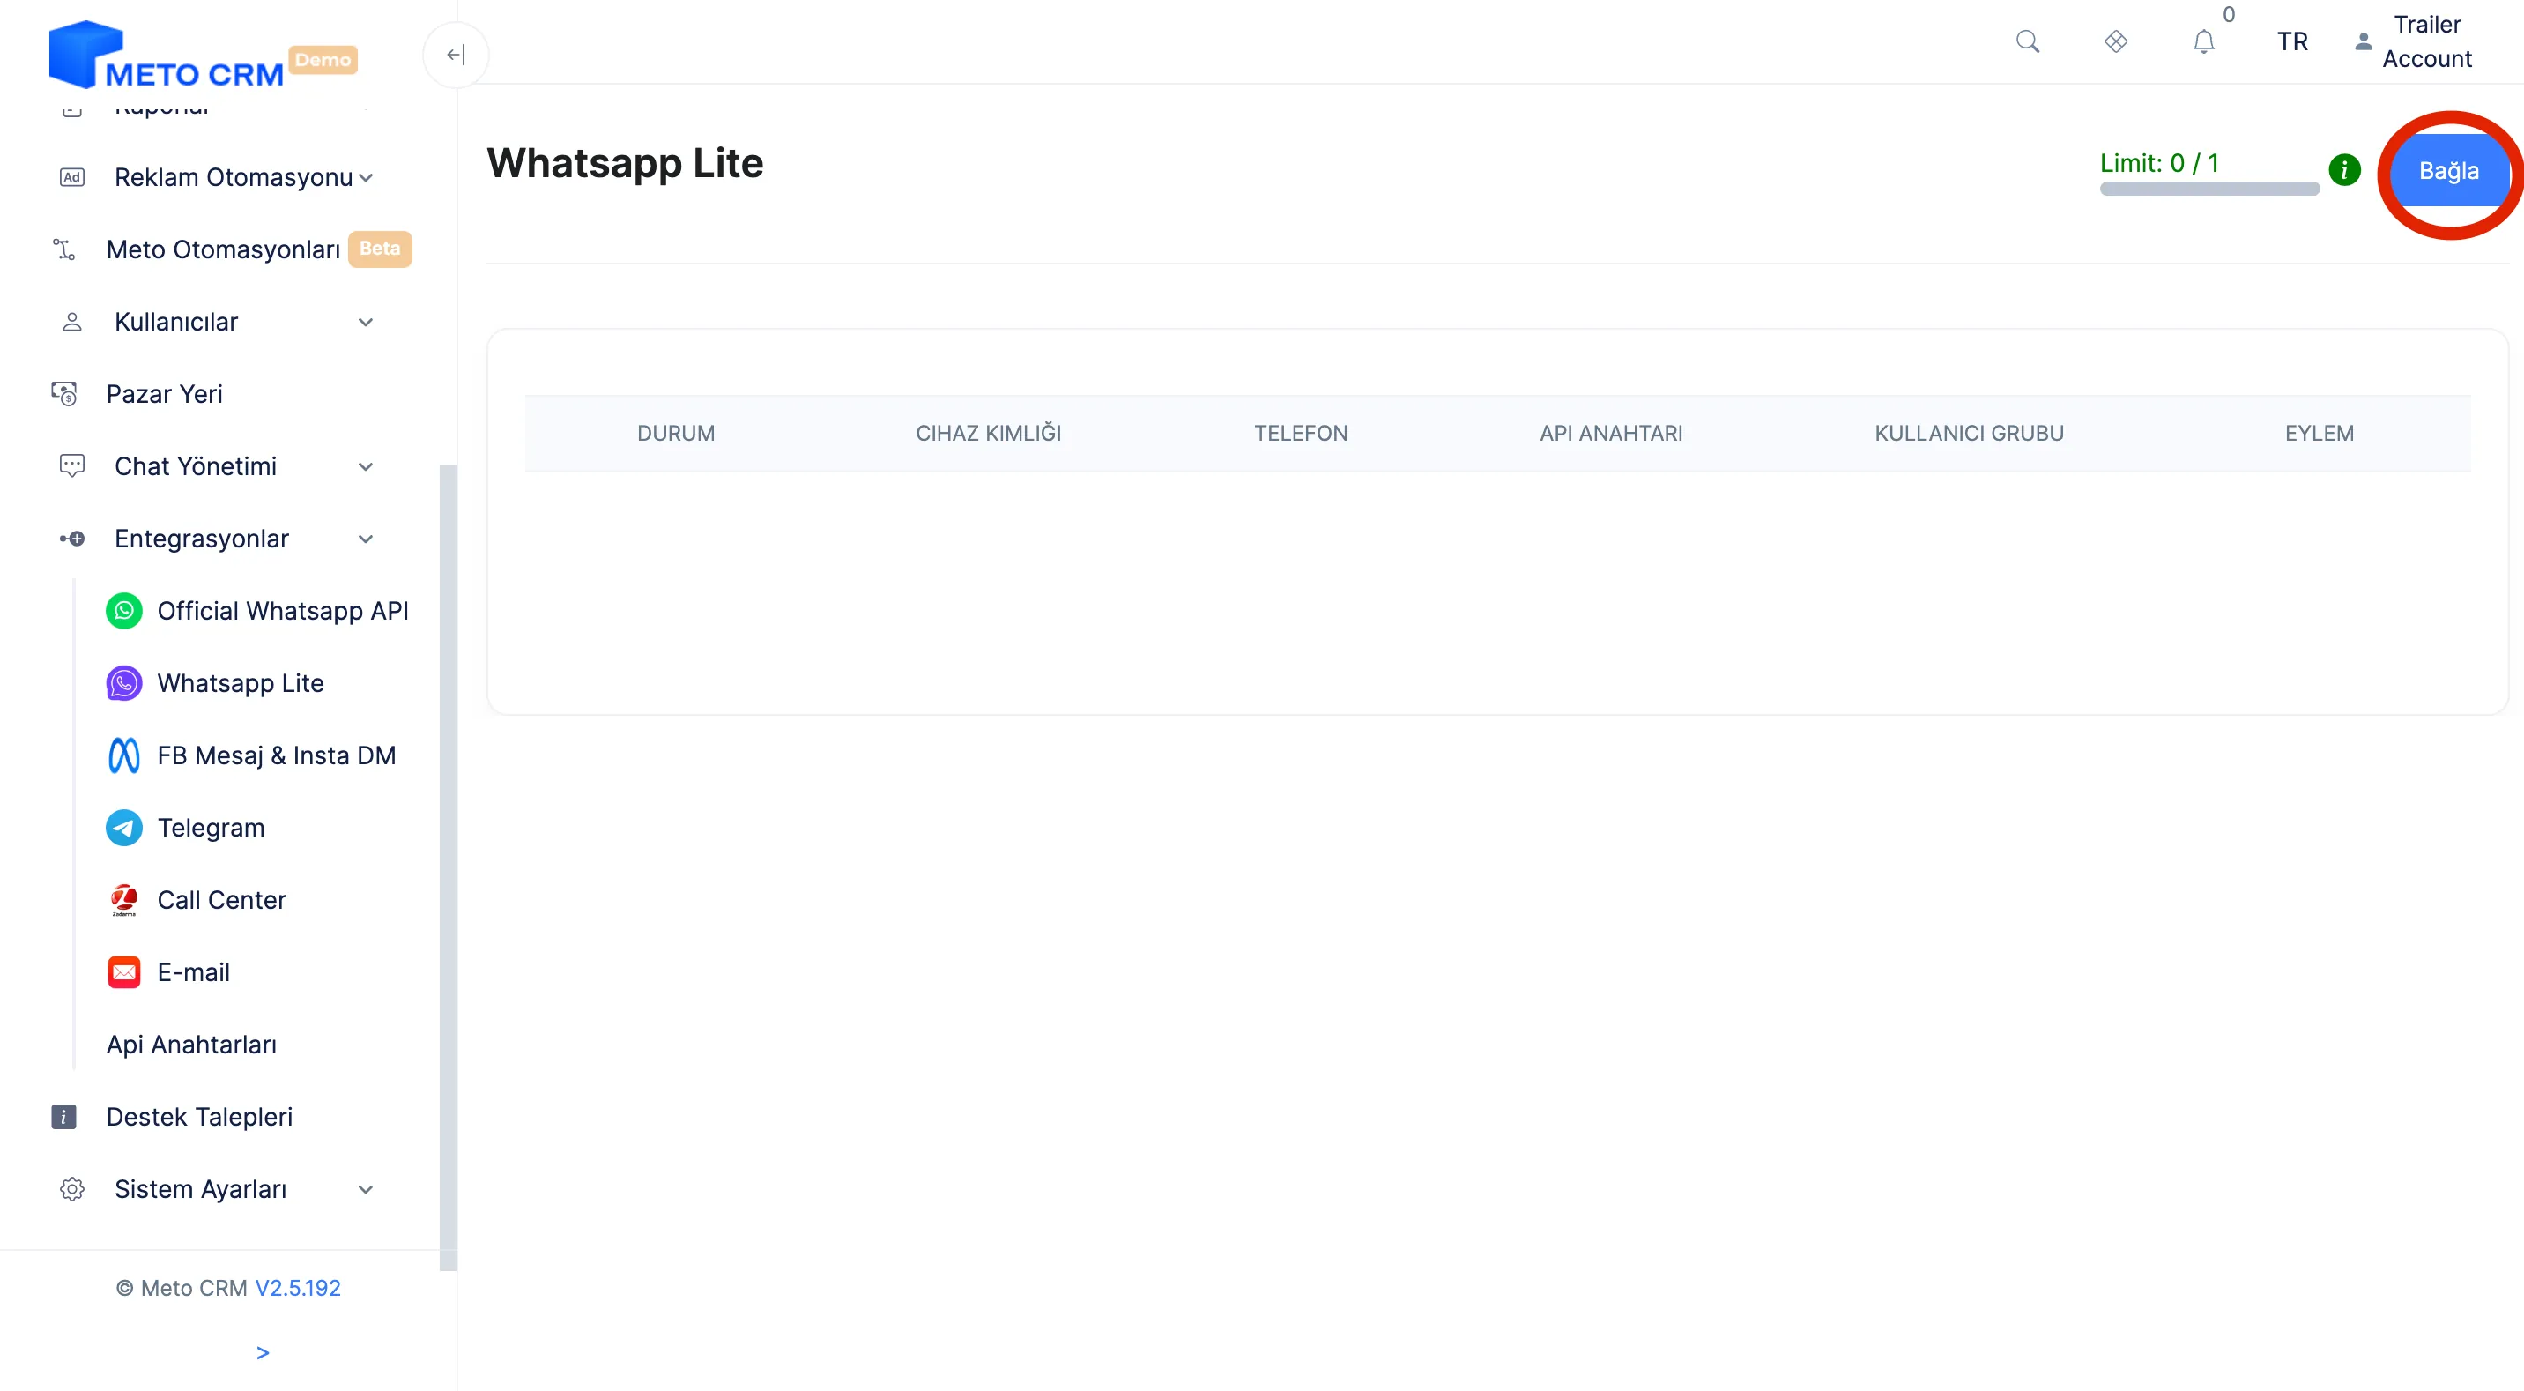Click the sidebar scrollbar
The image size is (2524, 1391).
coord(448,867)
